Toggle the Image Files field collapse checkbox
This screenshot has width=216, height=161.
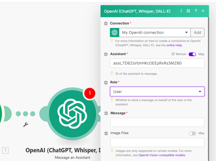click(106, 133)
